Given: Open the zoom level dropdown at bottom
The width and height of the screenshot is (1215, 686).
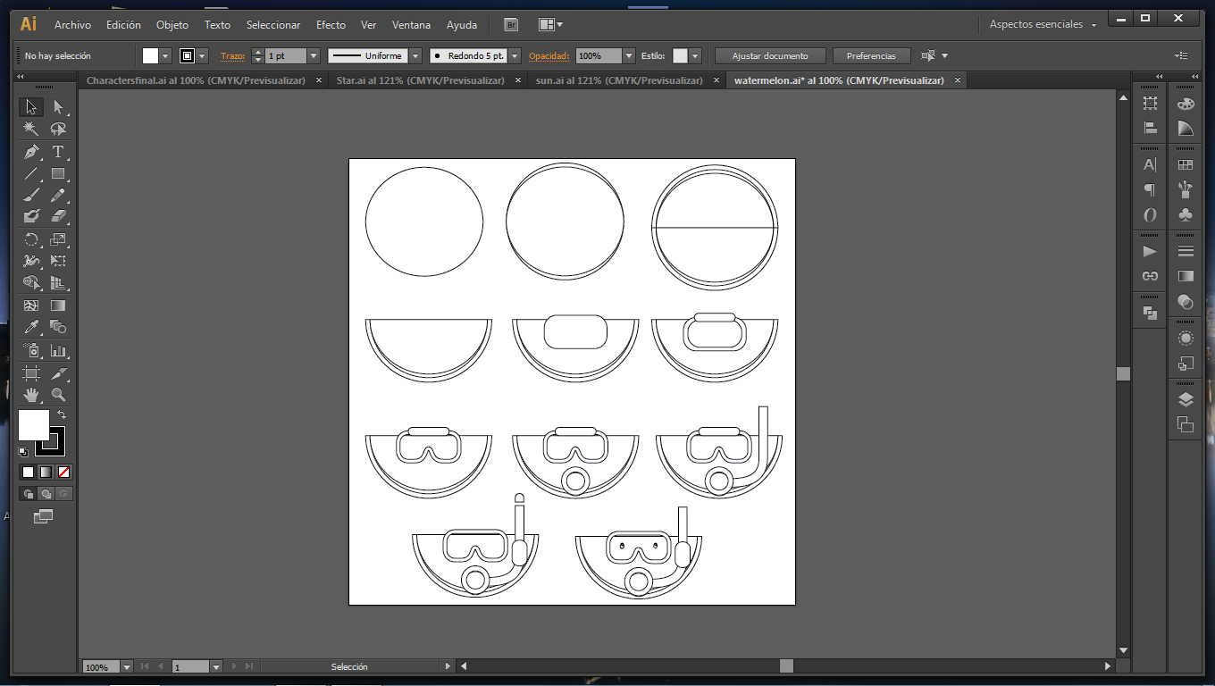Looking at the screenshot, I should click(126, 667).
